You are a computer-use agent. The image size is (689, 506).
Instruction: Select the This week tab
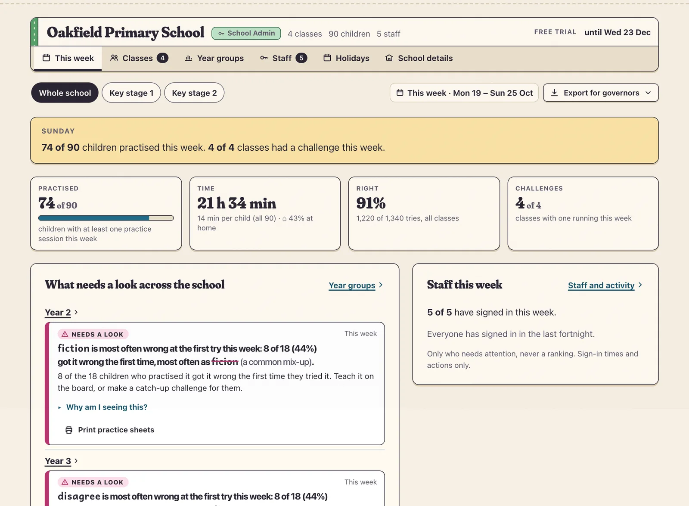coord(68,58)
